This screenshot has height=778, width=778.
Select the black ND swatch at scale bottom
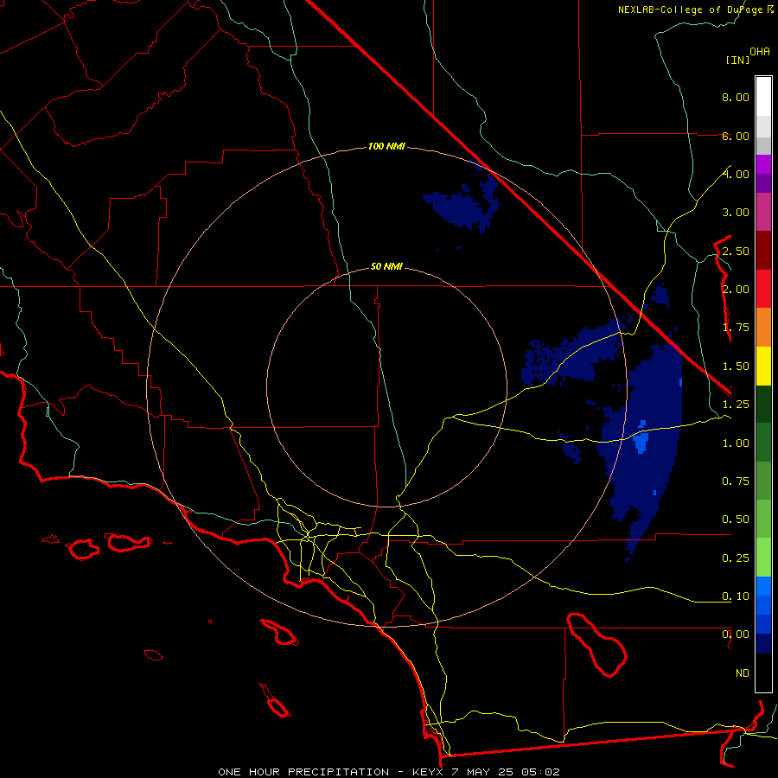[x=763, y=673]
